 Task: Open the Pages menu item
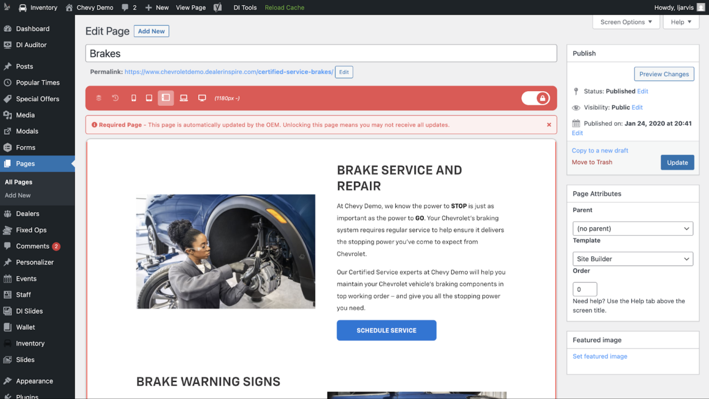[x=37, y=163]
